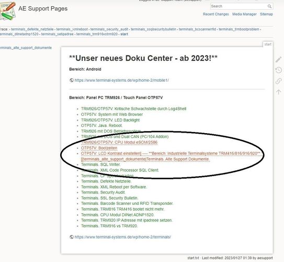Image resolution: width=284 pixels, height=262 pixels.
Task: Open trace link terminals_security_audit
Action: point(109,29)
